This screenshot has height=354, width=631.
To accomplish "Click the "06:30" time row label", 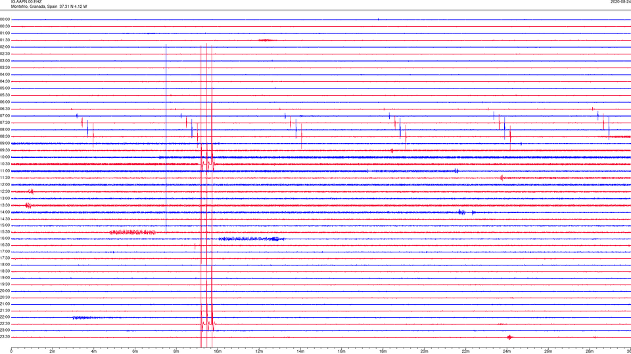I will click(5, 109).
